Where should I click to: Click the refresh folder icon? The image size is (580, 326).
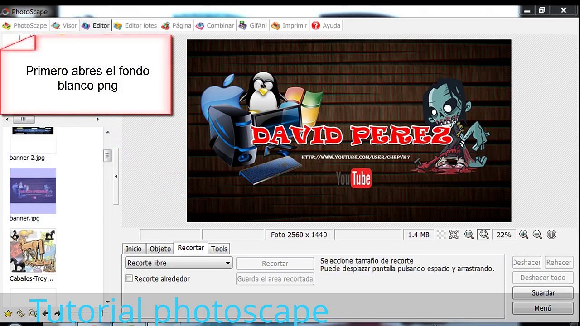pos(20,313)
